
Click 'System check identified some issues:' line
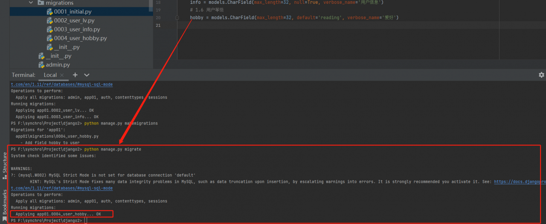click(x=53, y=156)
